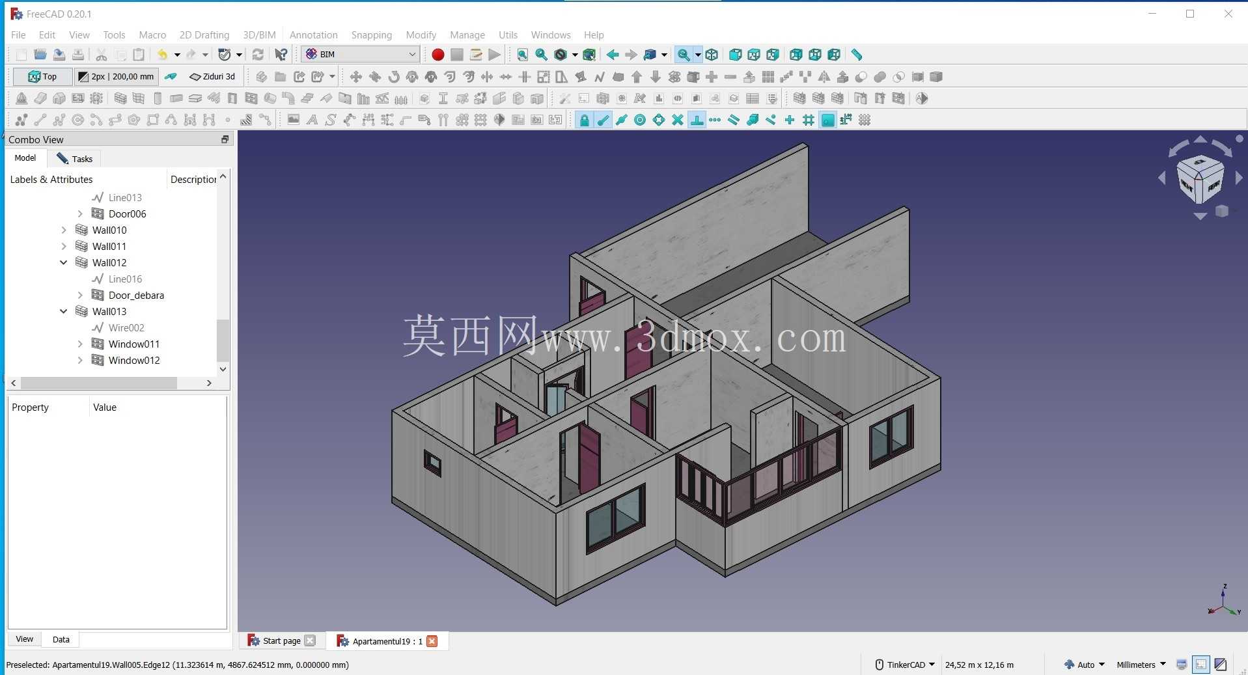Close the Apartamentul19 document tab
This screenshot has height=675, width=1248.
[x=432, y=641]
